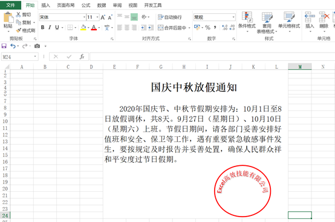Click the increase decimal places icon

224,28
